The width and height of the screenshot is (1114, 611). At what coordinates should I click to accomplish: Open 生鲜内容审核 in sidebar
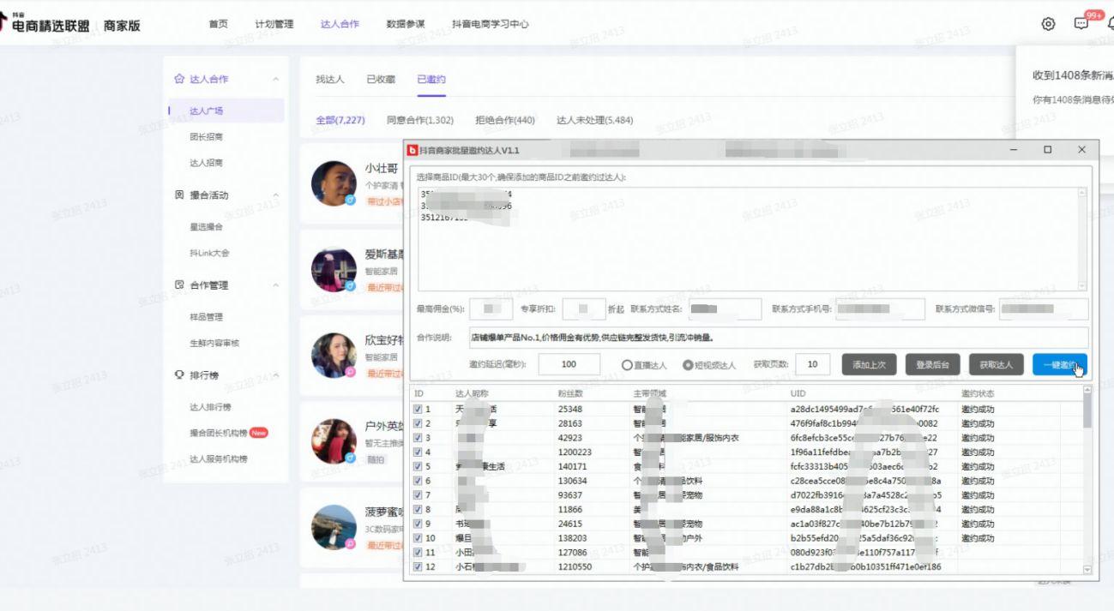[214, 343]
